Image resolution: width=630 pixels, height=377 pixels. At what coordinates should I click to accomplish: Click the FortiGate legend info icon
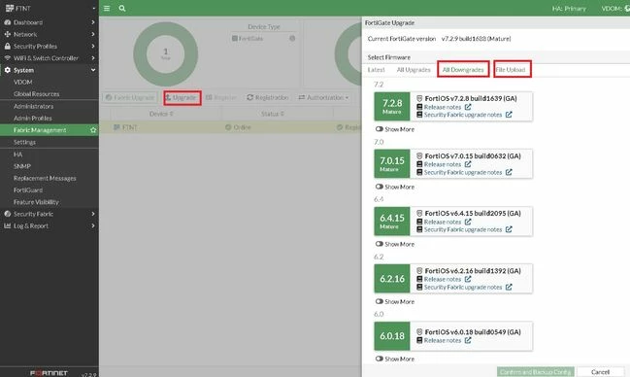click(x=292, y=39)
